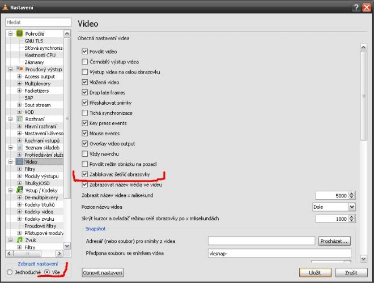Expand the Sout stream node
This screenshot has width=374, height=283.
coord(19,105)
